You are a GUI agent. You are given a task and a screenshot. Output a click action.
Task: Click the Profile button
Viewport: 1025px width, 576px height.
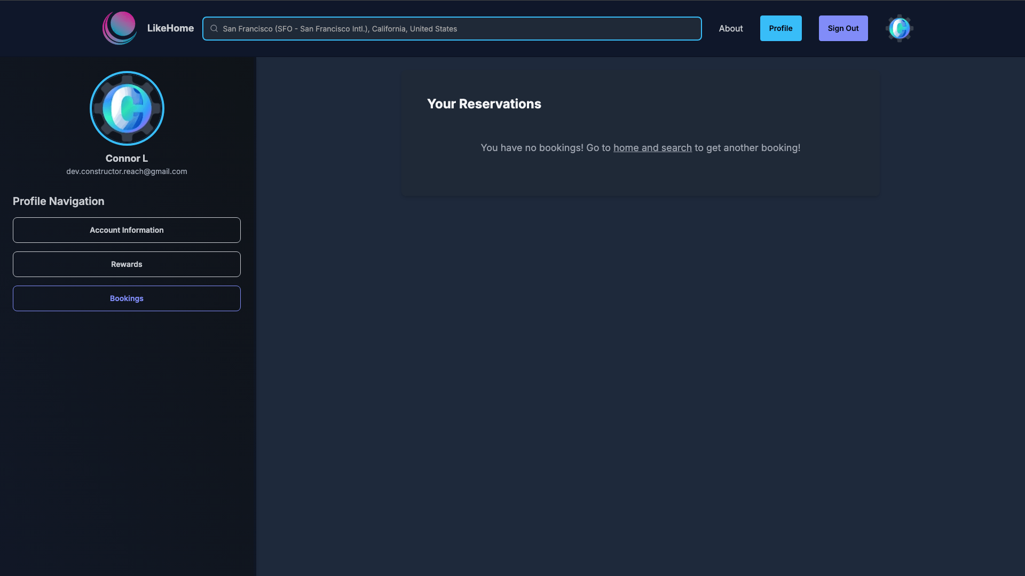pyautogui.click(x=780, y=28)
